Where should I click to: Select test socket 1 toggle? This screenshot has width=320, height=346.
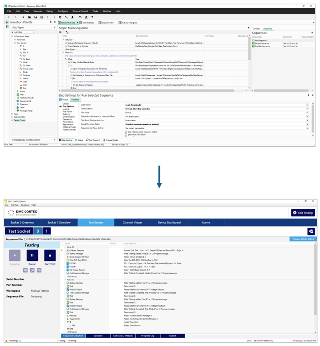pos(46,231)
